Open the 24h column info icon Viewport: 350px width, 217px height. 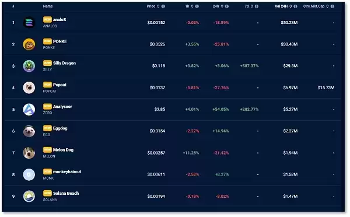pyautogui.click(x=227, y=6)
